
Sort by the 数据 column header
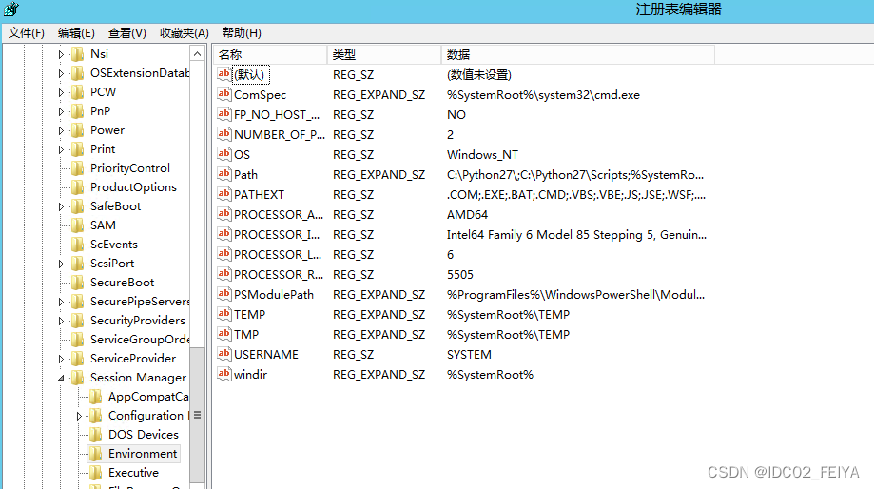(x=578, y=54)
